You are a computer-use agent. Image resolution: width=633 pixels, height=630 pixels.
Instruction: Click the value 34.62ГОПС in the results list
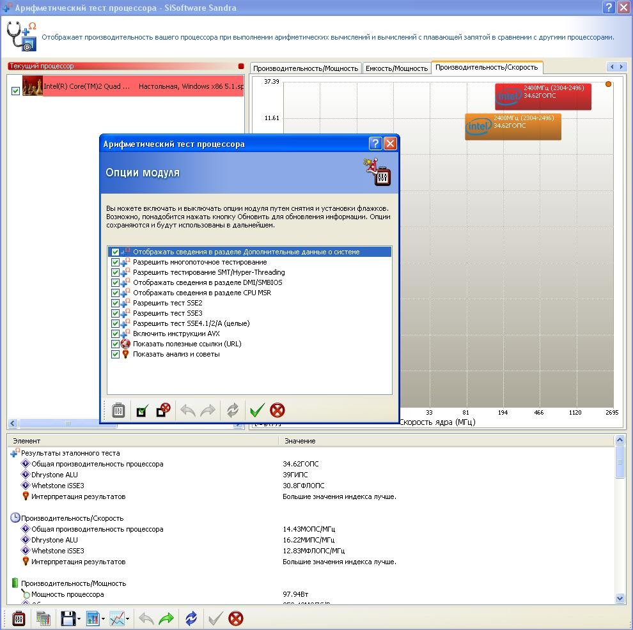point(301,464)
